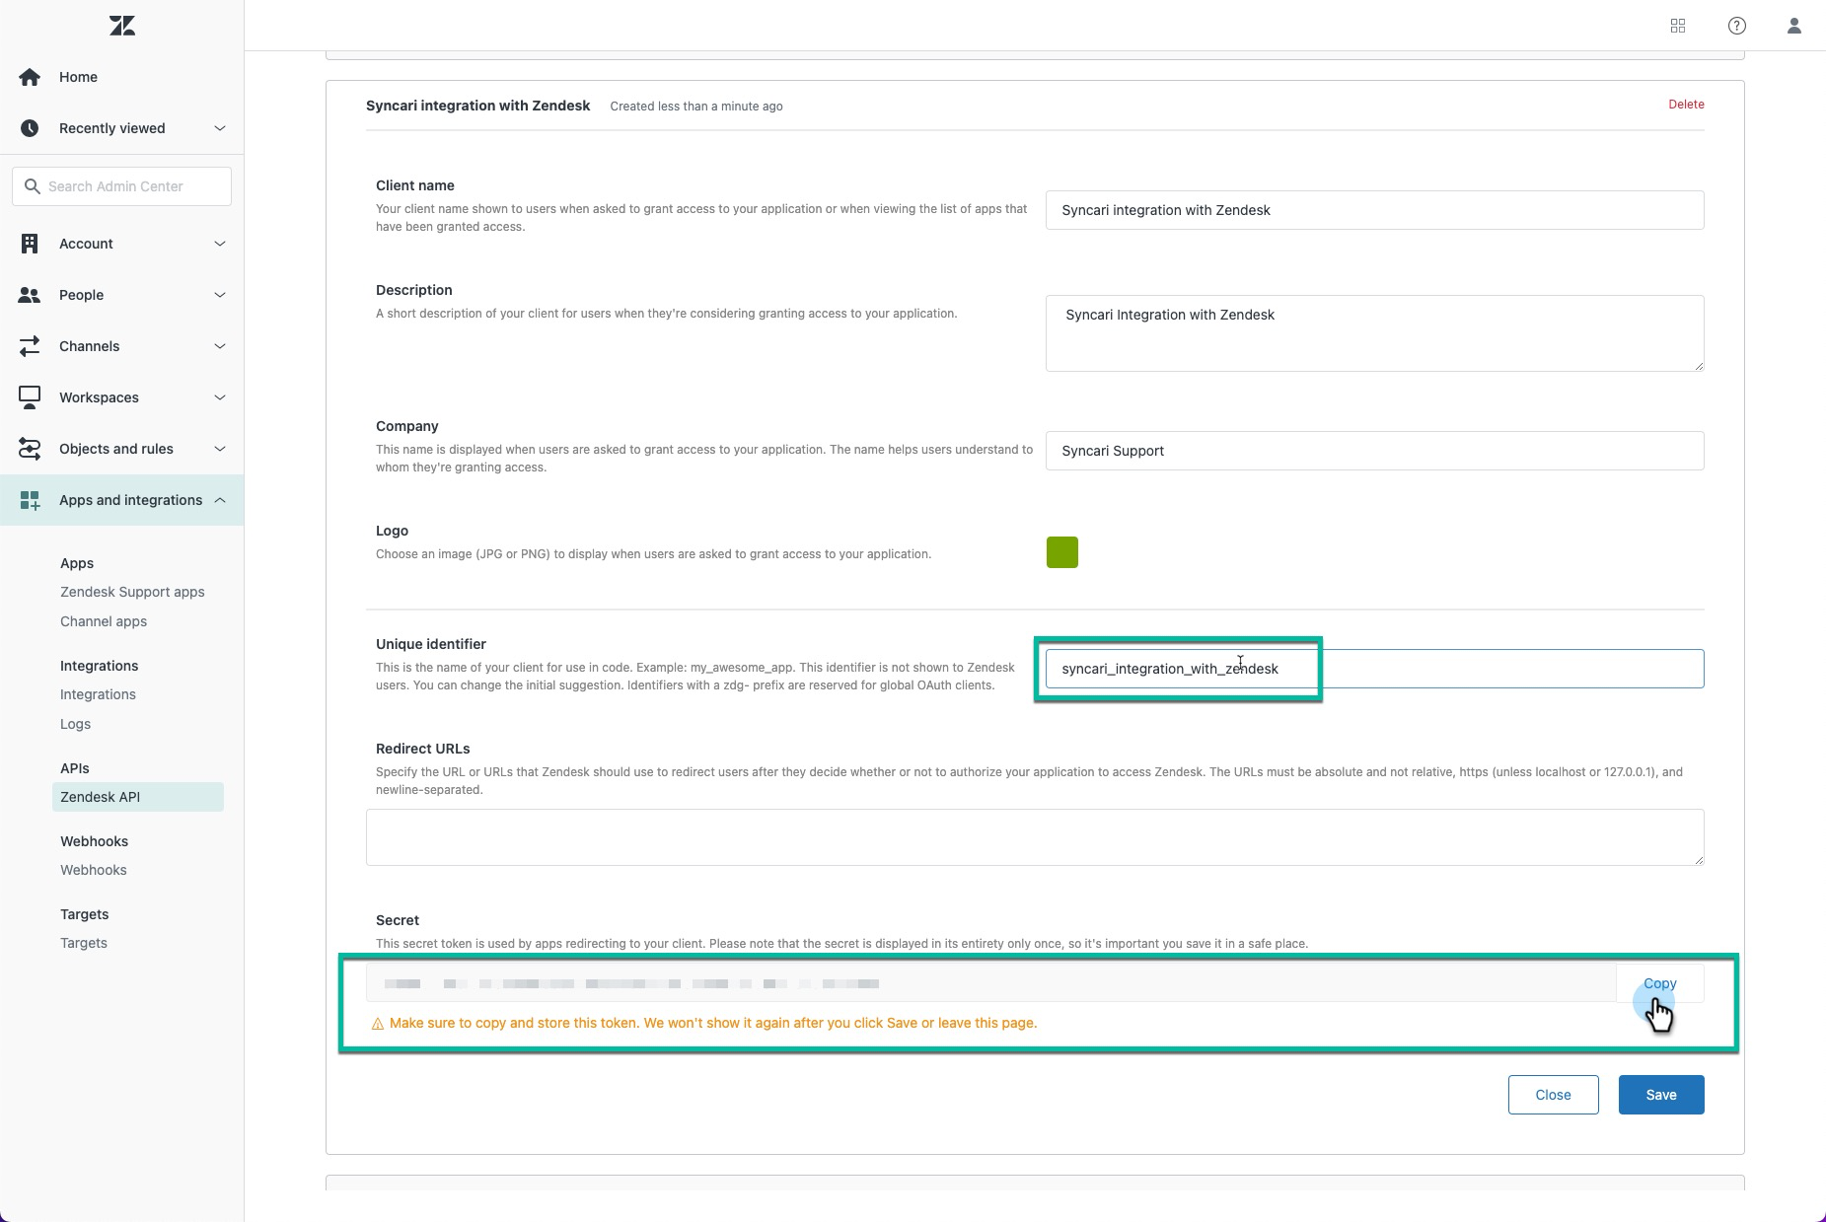
Task: Click 'Created less than a minute ago' text
Action: pos(696,107)
